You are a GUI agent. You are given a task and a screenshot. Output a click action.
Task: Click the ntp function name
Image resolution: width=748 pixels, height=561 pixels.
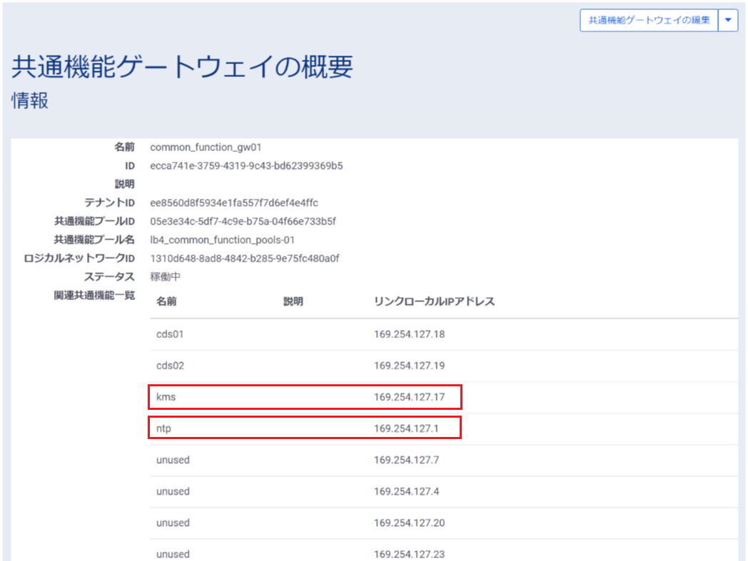click(163, 428)
